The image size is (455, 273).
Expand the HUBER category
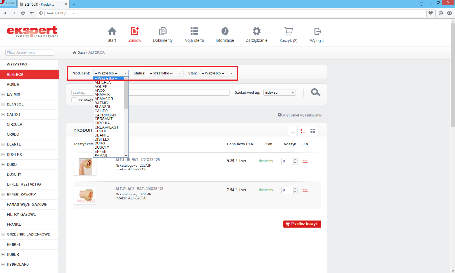[3, 254]
